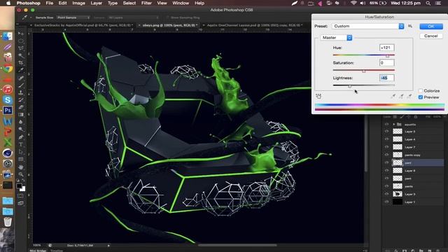The image size is (448, 252).
Task: Click the first eyedropper in Hue/Saturation dialog
Action: (393, 97)
